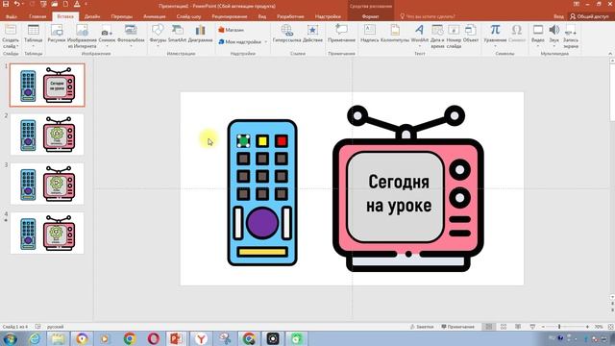Click Sign in (Вход) link

558,16
